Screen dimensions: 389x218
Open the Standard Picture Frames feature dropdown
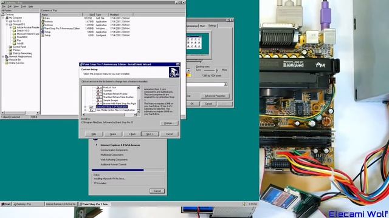[x=99, y=94]
